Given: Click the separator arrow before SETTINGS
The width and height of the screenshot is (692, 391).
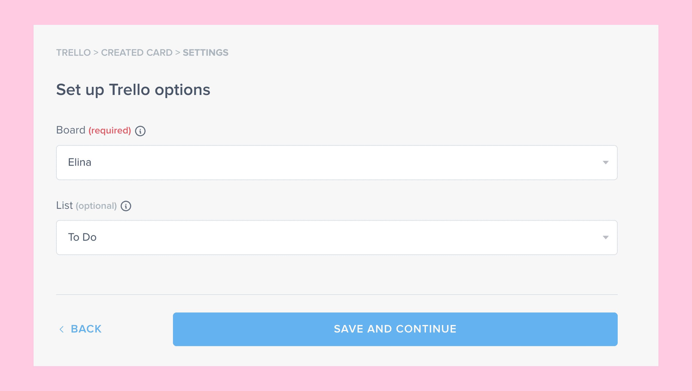Looking at the screenshot, I should pos(178,52).
